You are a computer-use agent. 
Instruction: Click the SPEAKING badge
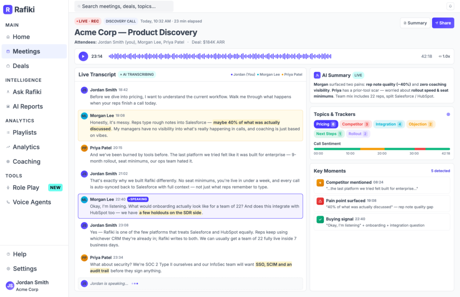click(138, 199)
